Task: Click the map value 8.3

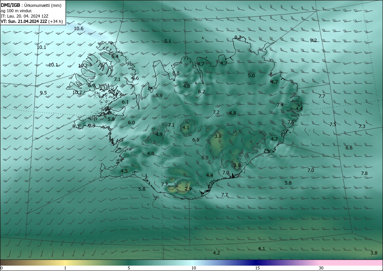Action: 238,37
